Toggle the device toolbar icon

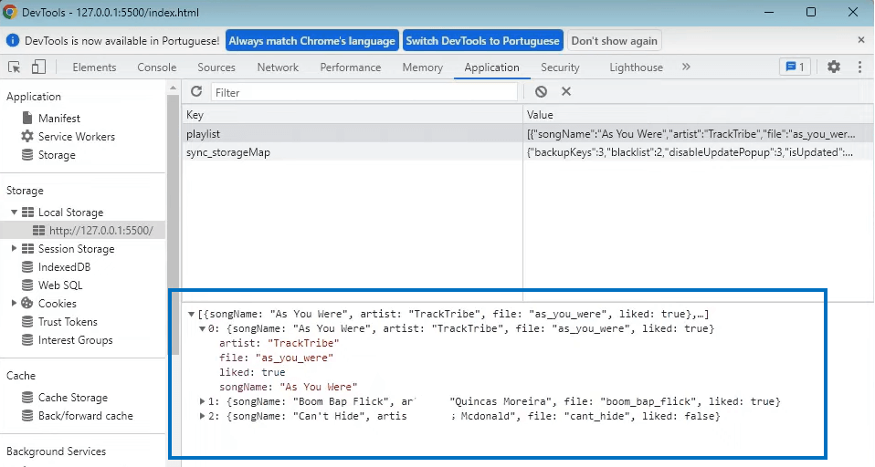click(x=38, y=67)
